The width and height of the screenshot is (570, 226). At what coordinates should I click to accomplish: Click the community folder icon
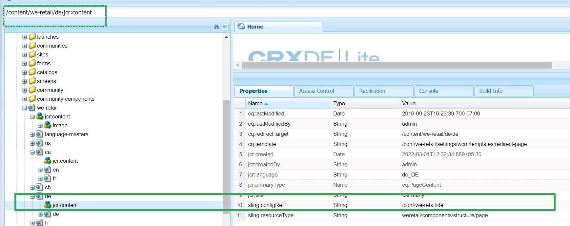coord(32,90)
